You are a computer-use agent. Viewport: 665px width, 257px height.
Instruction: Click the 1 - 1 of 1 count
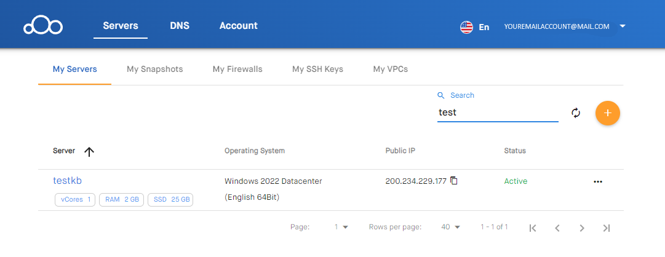pyautogui.click(x=494, y=227)
